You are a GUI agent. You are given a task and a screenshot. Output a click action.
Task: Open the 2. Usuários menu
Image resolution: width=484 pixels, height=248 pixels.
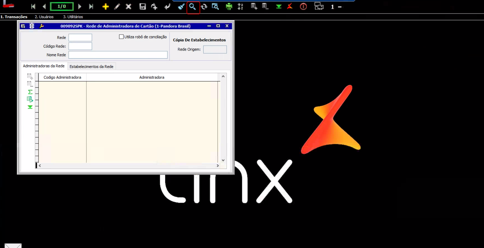pyautogui.click(x=44, y=17)
